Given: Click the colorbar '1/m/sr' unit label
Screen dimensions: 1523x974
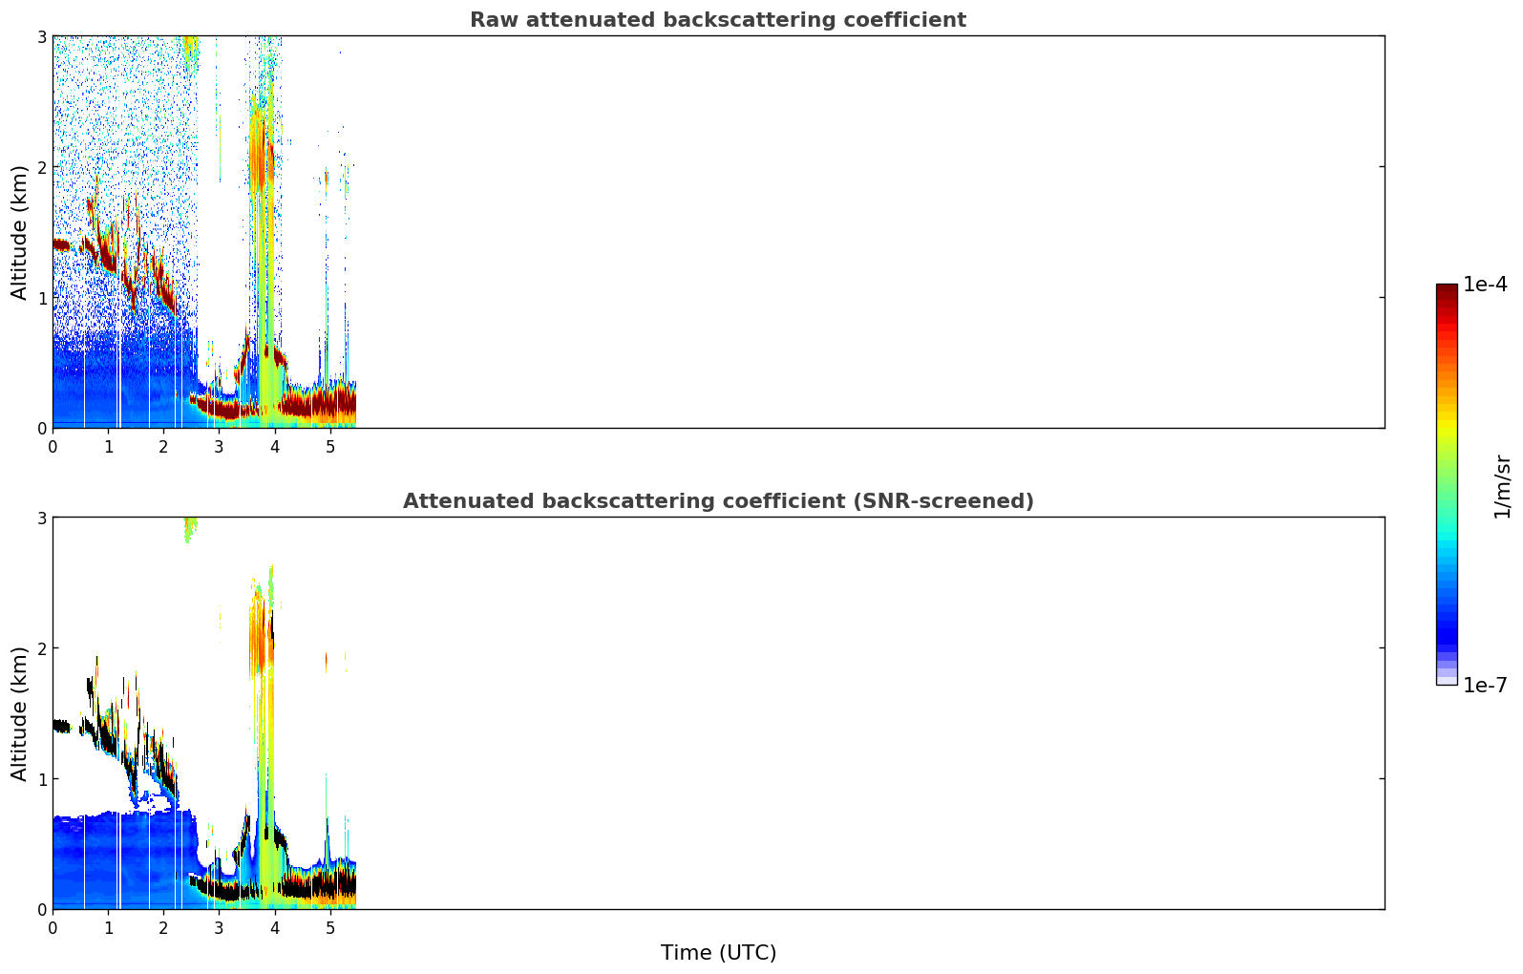Looking at the screenshot, I should pyautogui.click(x=1502, y=486).
